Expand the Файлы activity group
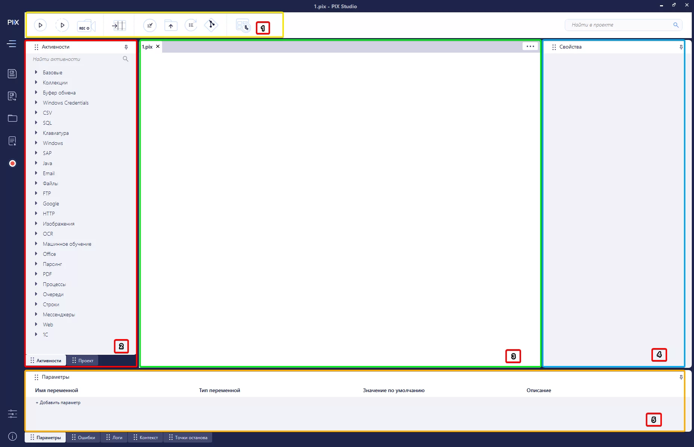This screenshot has height=447, width=694. [x=36, y=183]
